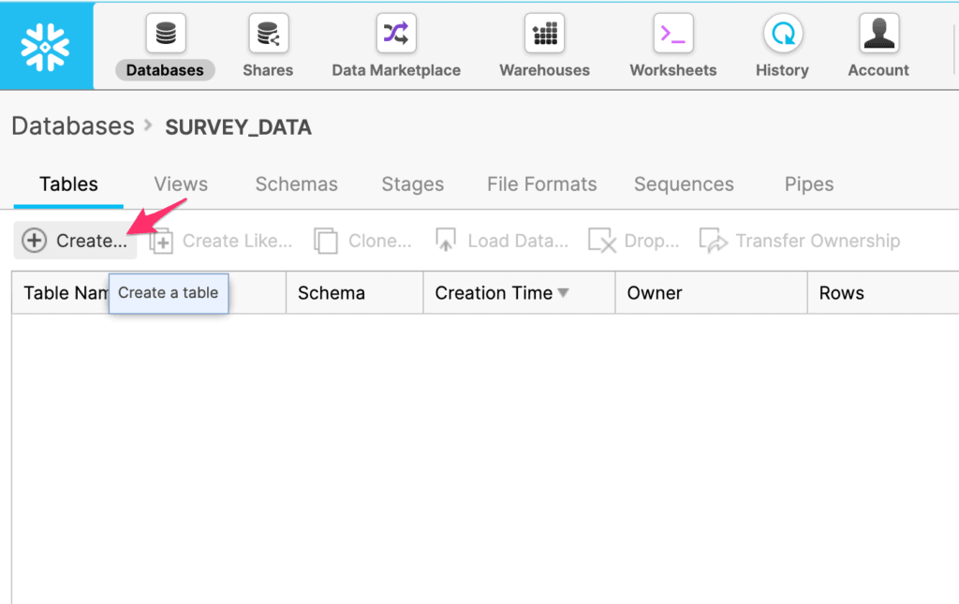Select the Sequences tab
Viewport: 959px width, 604px height.
point(684,184)
